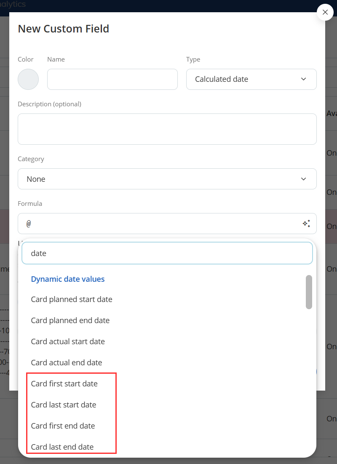
Task: Select 'Card last start date' option
Action: click(x=64, y=405)
